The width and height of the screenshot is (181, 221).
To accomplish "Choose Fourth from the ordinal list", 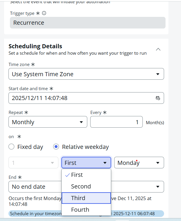I will [x=86, y=210].
